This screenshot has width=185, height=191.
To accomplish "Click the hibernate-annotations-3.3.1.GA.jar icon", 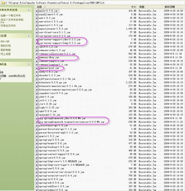I will (37, 86).
